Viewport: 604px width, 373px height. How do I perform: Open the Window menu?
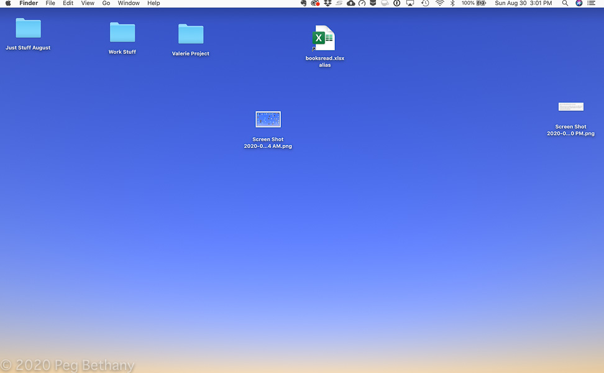pos(129,3)
